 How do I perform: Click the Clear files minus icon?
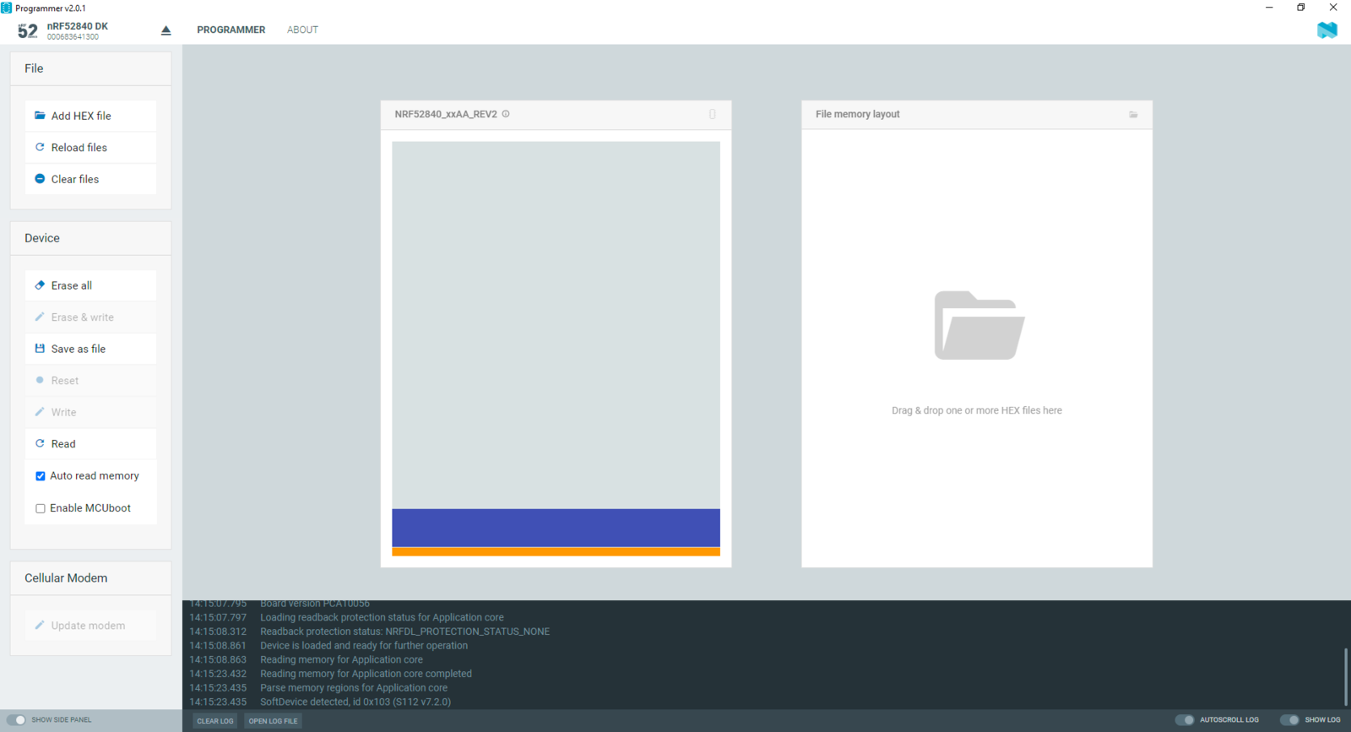coord(40,179)
